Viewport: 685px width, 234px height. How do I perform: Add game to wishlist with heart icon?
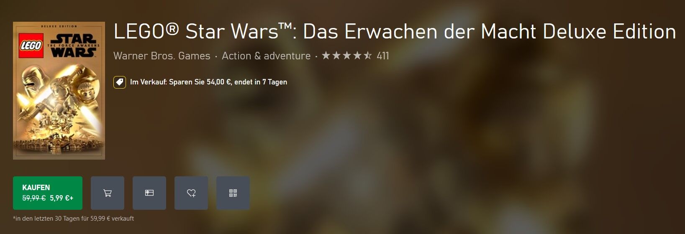pos(191,193)
